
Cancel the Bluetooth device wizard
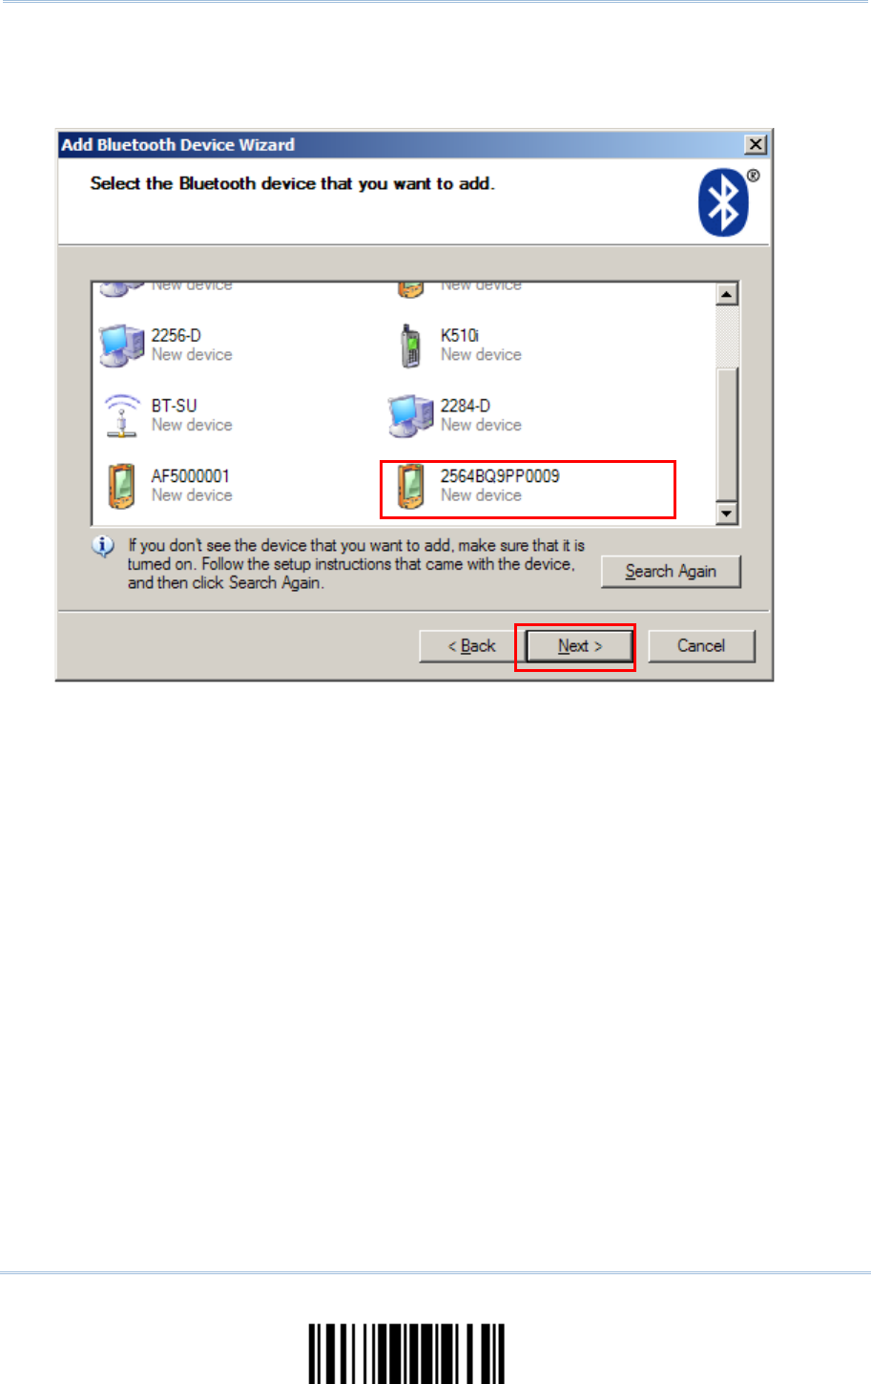click(x=701, y=646)
